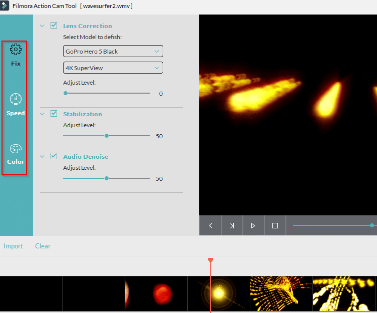Collapse the Stabilization section
Screen dimensions: 377x313
coord(42,114)
